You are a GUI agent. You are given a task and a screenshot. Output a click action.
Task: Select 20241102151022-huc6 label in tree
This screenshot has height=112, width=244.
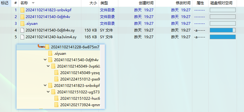(80, 99)
